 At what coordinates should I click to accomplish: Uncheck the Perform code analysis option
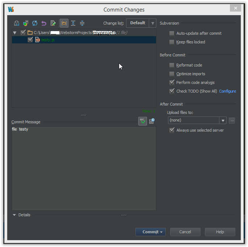[172, 82]
